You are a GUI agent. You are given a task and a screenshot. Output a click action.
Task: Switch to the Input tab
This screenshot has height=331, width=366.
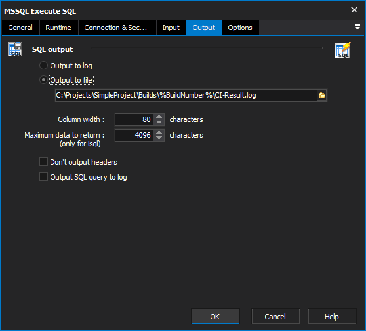[171, 28]
